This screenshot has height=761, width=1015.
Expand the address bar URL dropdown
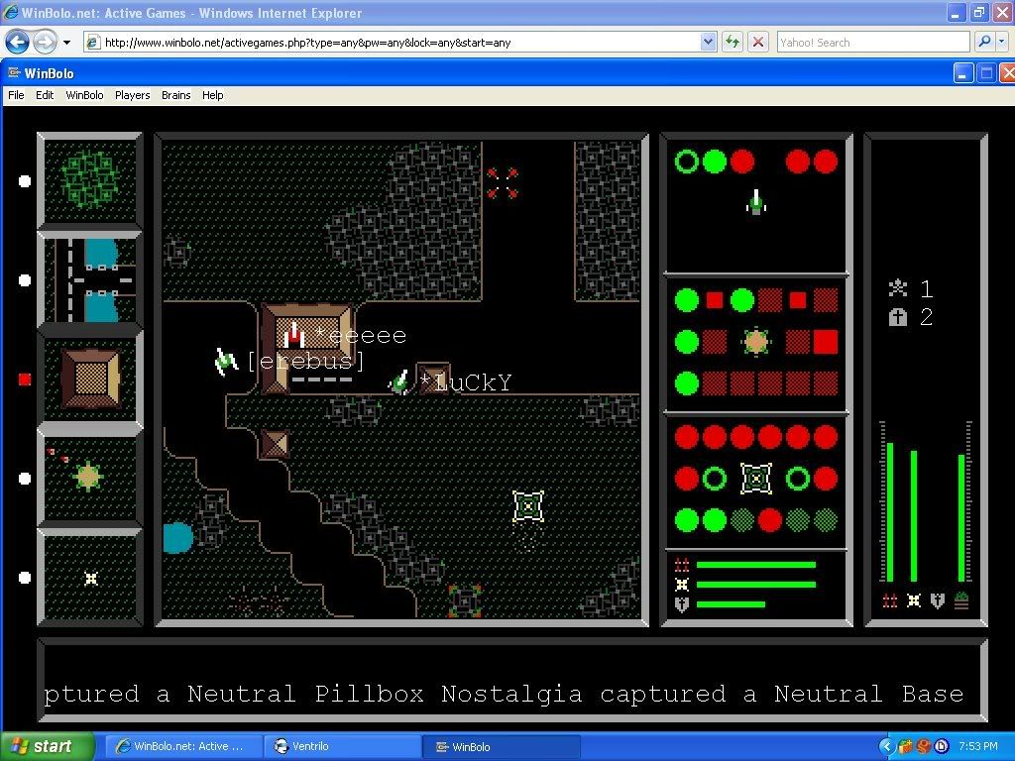coord(708,42)
